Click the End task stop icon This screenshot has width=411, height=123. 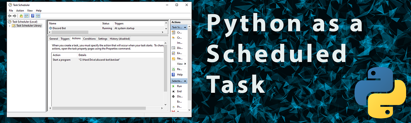173,91
